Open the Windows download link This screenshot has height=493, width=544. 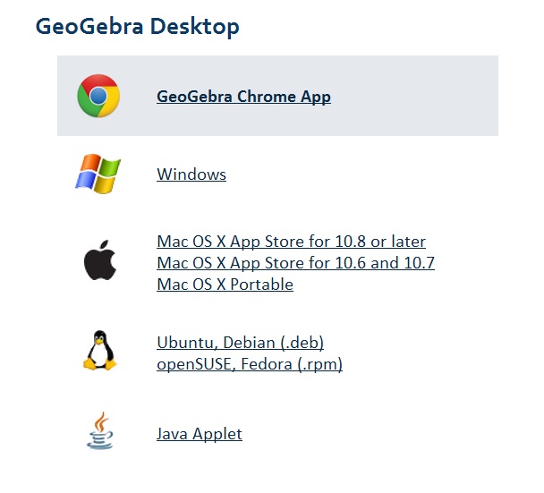pyautogui.click(x=191, y=174)
